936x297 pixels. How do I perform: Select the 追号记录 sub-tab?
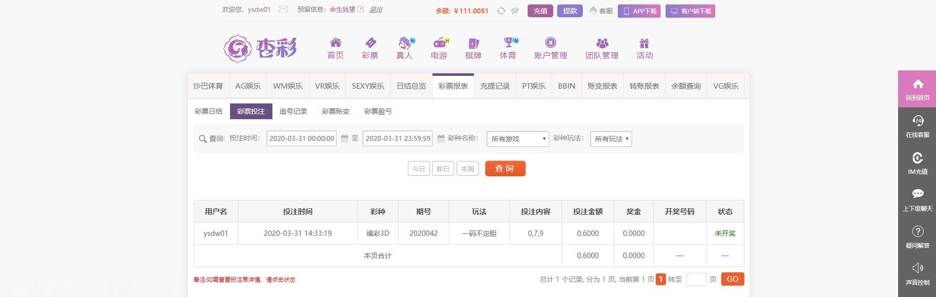293,111
